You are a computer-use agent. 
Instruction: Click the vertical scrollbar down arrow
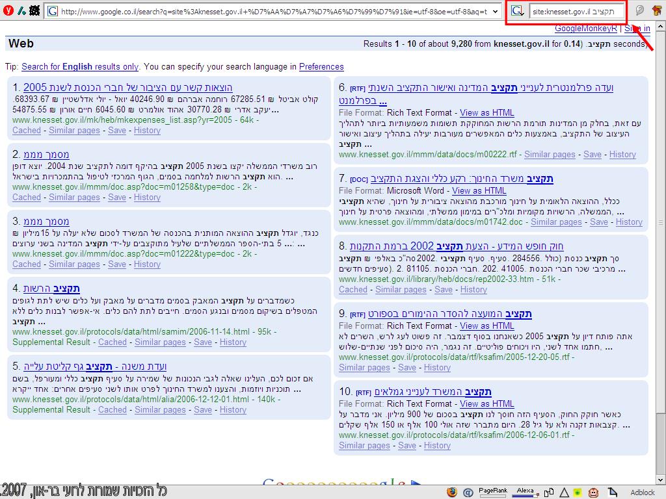tap(661, 480)
